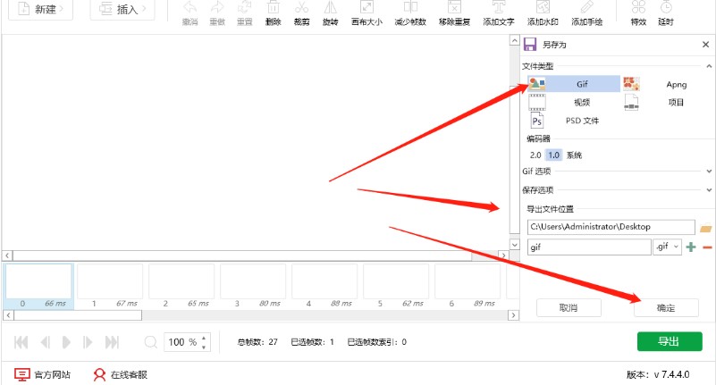Browse for folder with the folder icon
The height and width of the screenshot is (385, 716).
[x=706, y=228]
